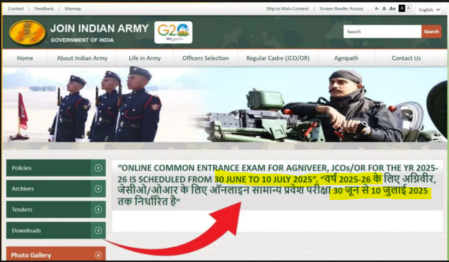Open the About Indian Army menu
The height and width of the screenshot is (262, 449).
point(82,58)
